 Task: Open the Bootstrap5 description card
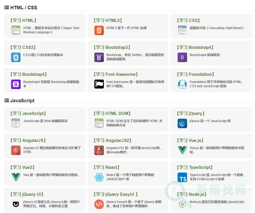coord(51,84)
